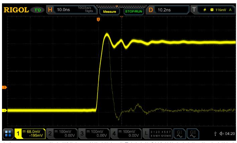237x143 pixels.
Task: Click the GII signal generator icon
Action: coord(192,134)
